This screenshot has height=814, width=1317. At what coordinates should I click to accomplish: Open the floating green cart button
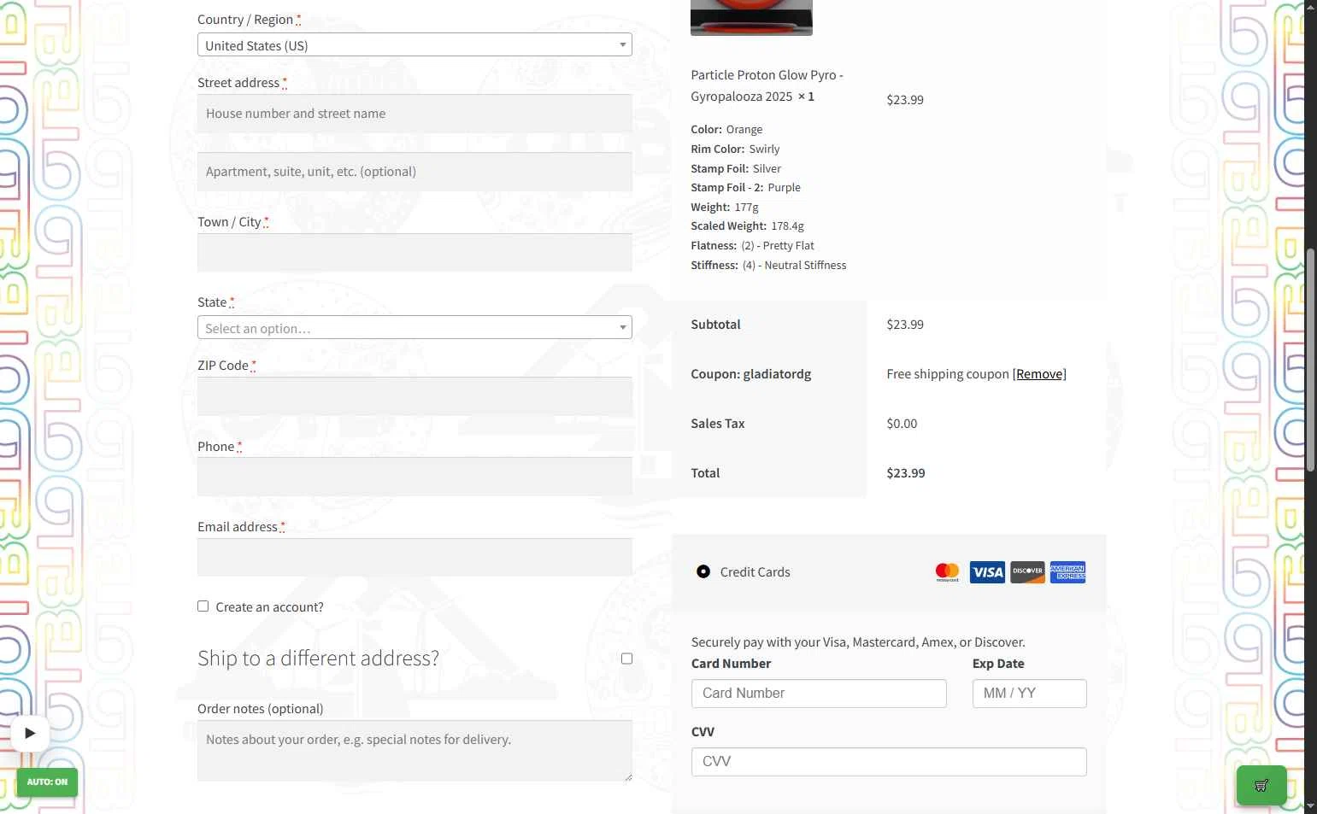tap(1261, 786)
